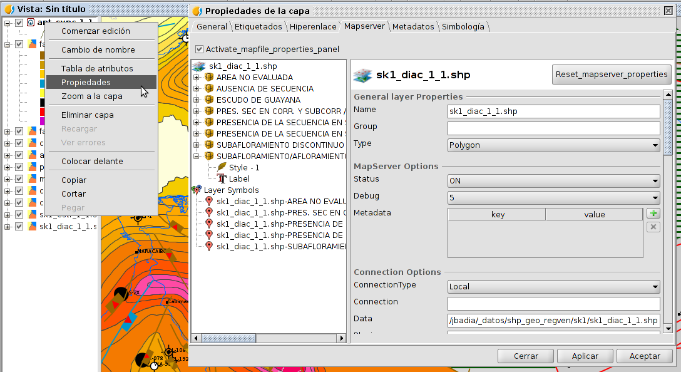Open the Type dropdown showing Polygon
This screenshot has height=372, width=681.
pos(554,145)
